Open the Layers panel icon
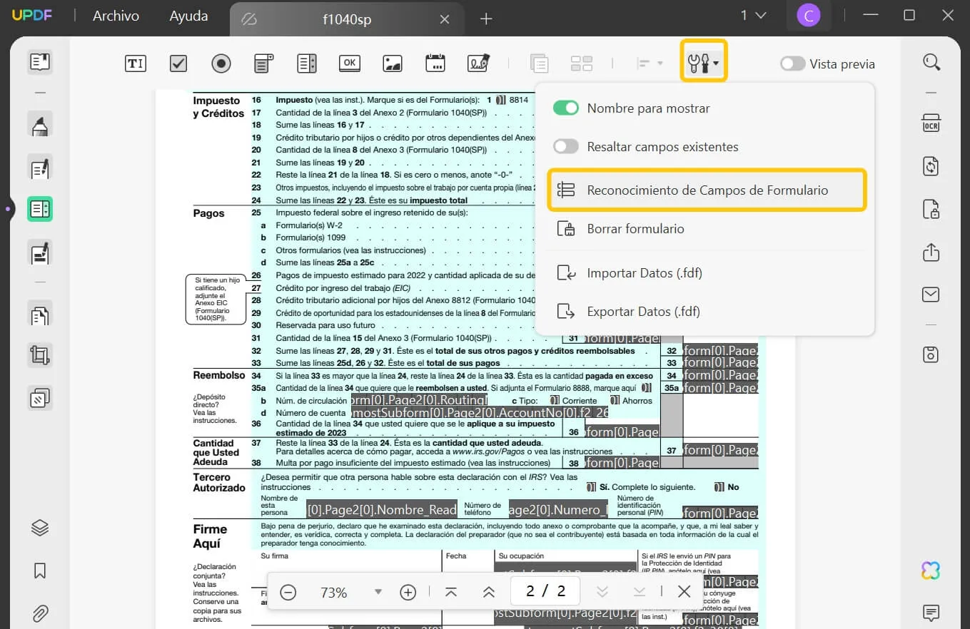 [40, 528]
